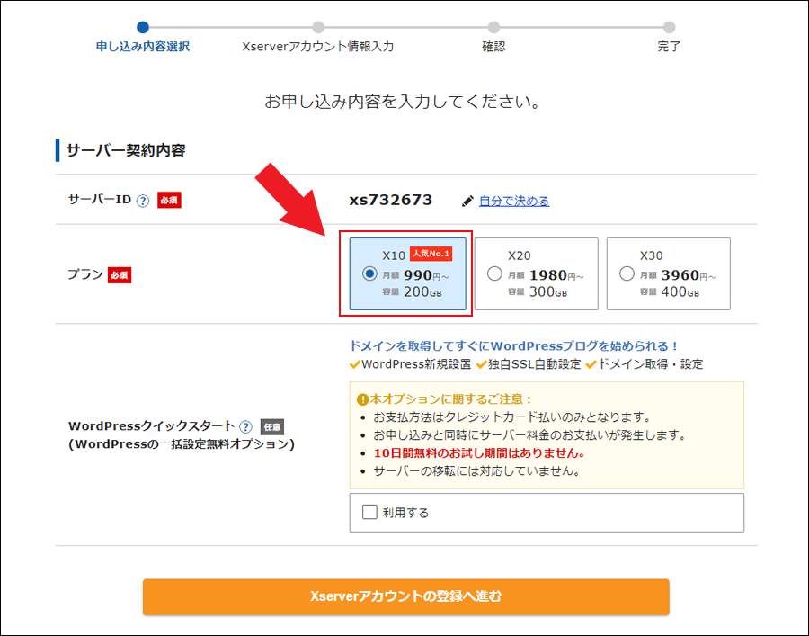
Task: Click the checkmark before ドメイン取得・設定
Action: click(591, 365)
